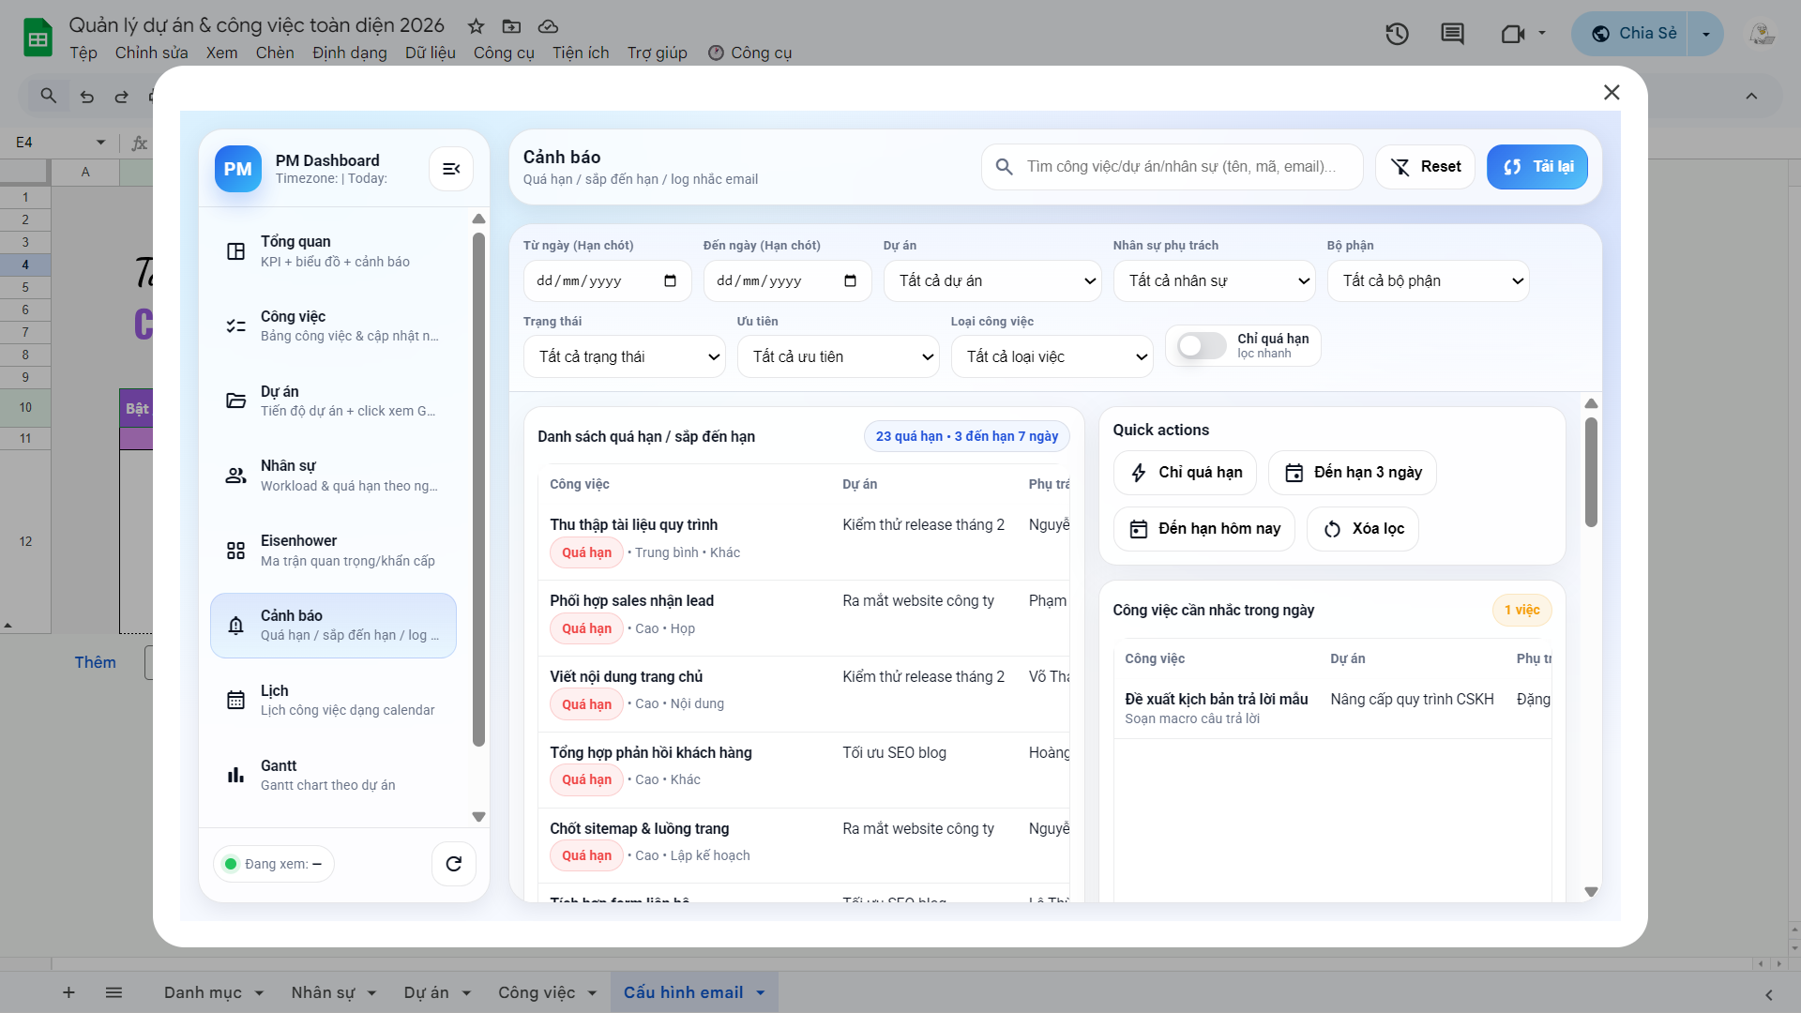The height and width of the screenshot is (1013, 1801).
Task: Open version history clock icon
Action: [1397, 35]
